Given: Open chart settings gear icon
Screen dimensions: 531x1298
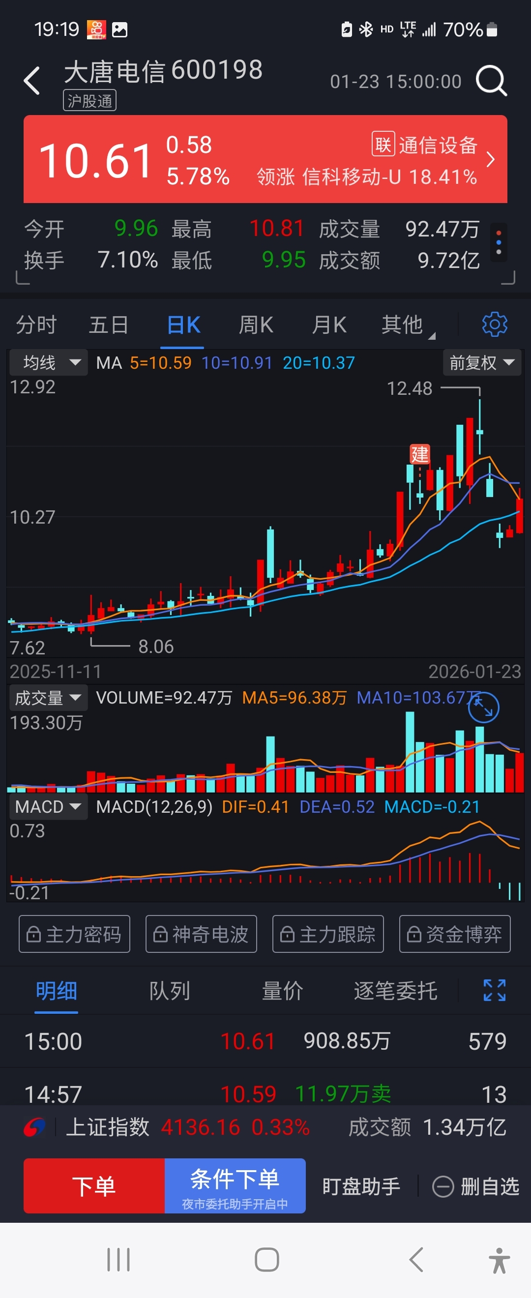Looking at the screenshot, I should click(494, 324).
